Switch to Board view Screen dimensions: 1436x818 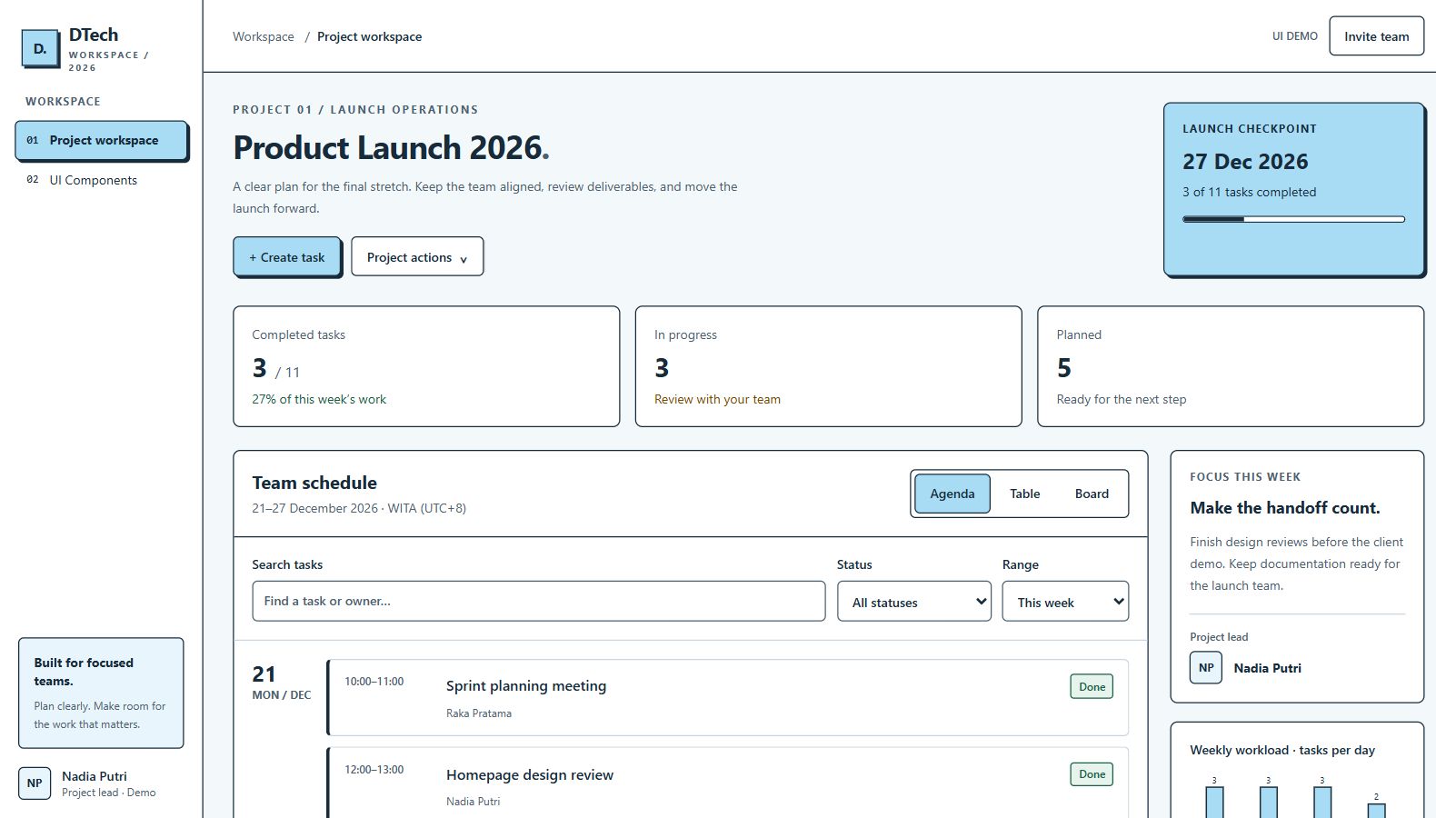1092,494
